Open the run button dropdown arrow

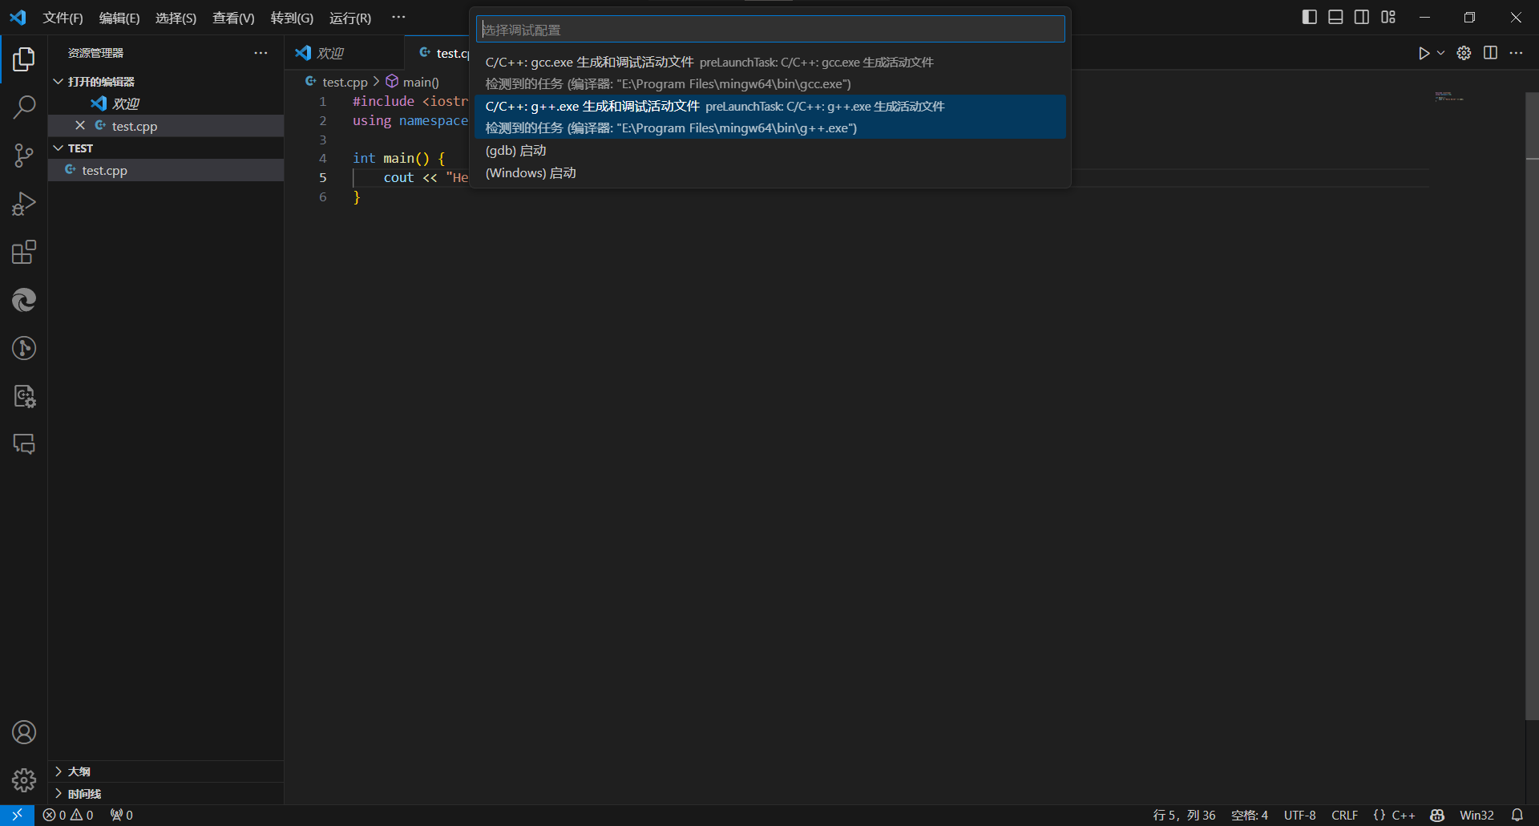tap(1440, 53)
